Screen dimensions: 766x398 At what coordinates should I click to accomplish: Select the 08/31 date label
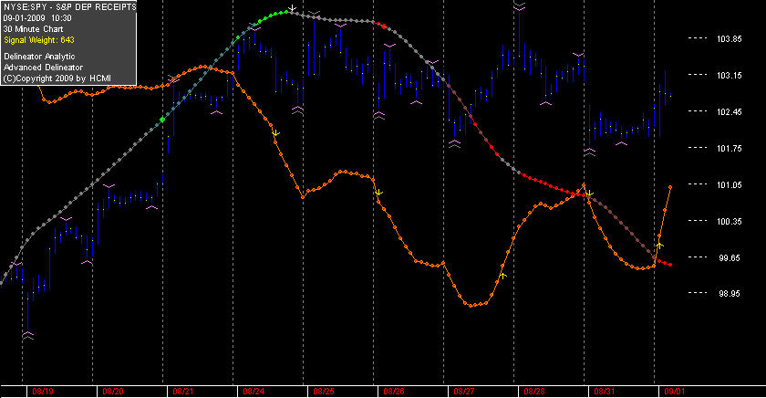point(605,392)
